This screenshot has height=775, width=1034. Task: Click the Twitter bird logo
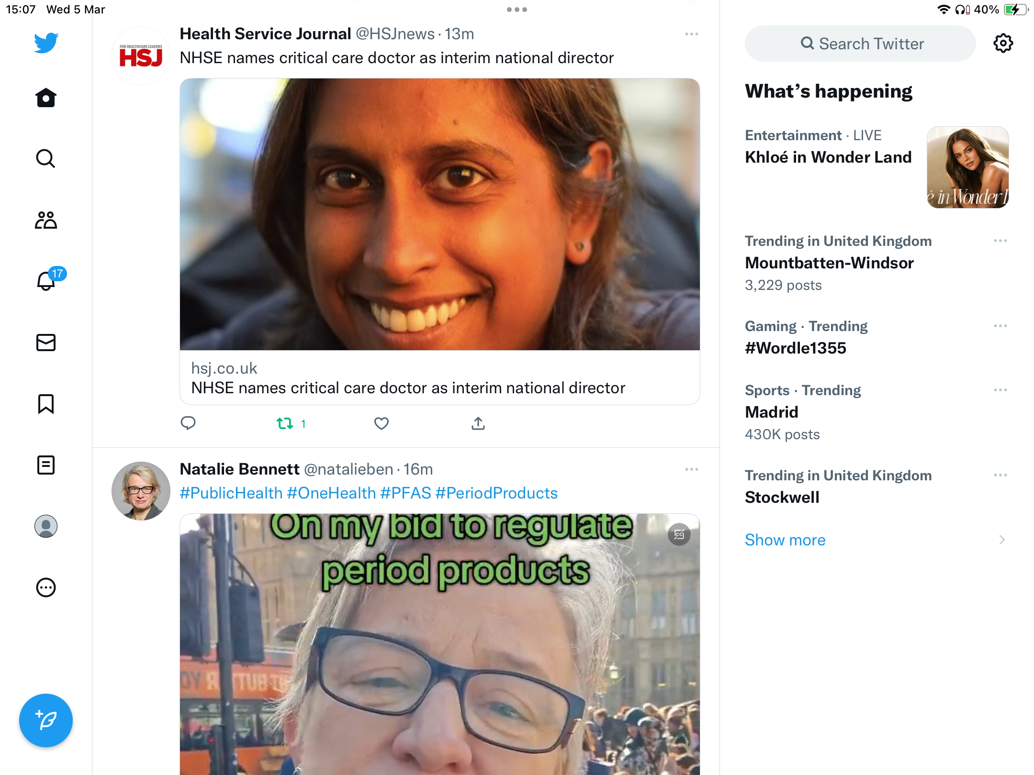(x=46, y=43)
